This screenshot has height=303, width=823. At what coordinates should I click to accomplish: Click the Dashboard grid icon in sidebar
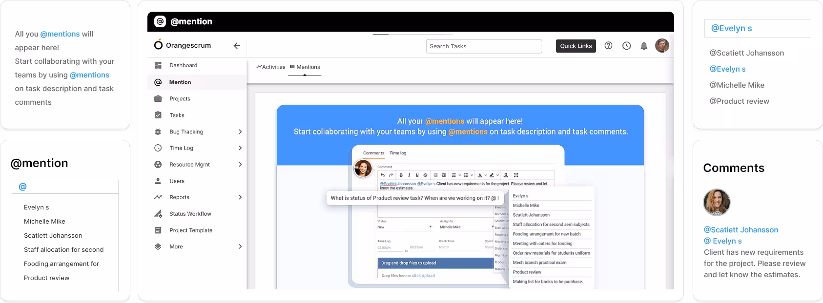point(158,65)
